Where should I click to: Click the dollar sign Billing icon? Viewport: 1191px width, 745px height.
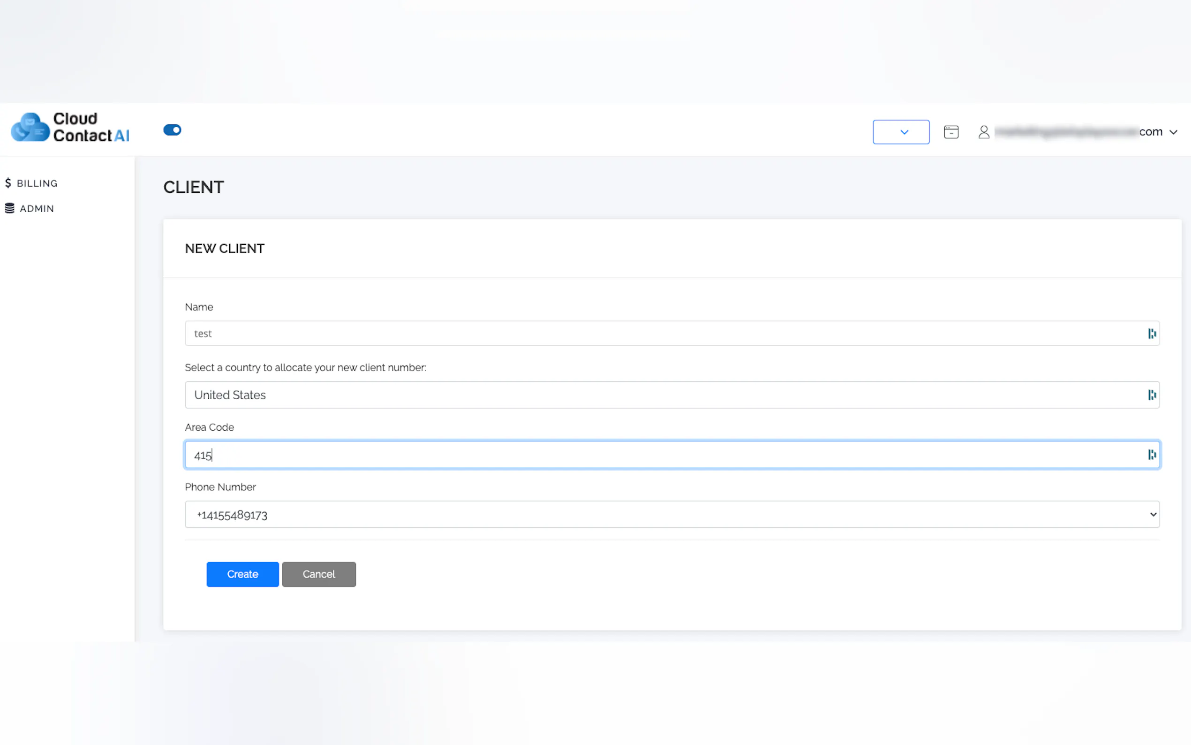point(8,183)
